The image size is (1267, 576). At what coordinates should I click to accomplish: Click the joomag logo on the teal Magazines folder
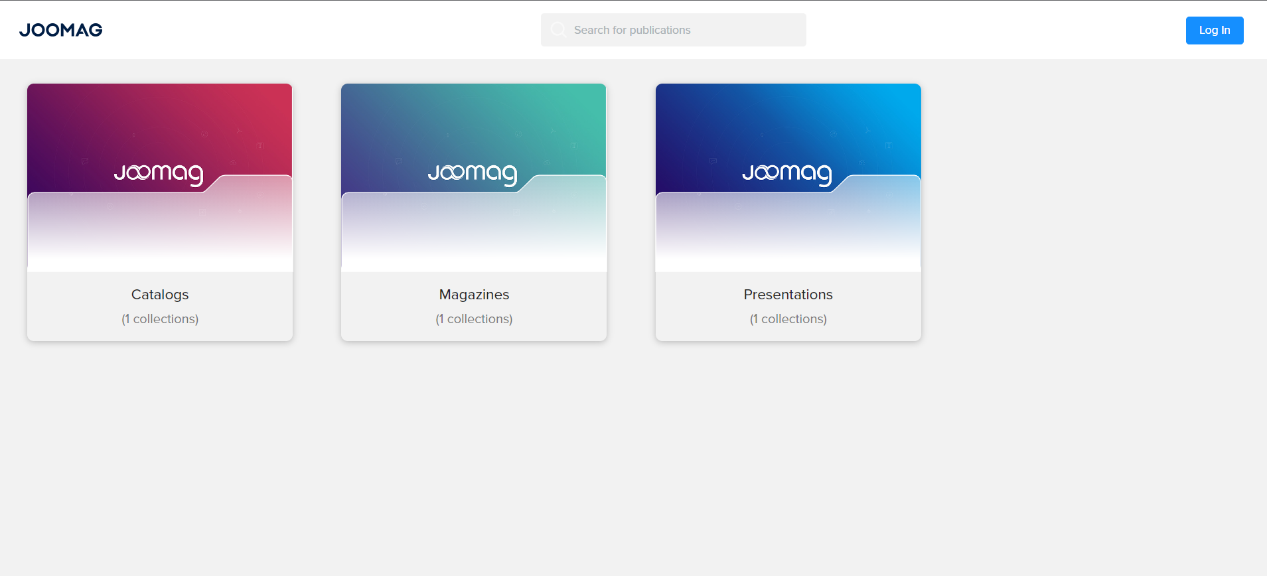473,173
